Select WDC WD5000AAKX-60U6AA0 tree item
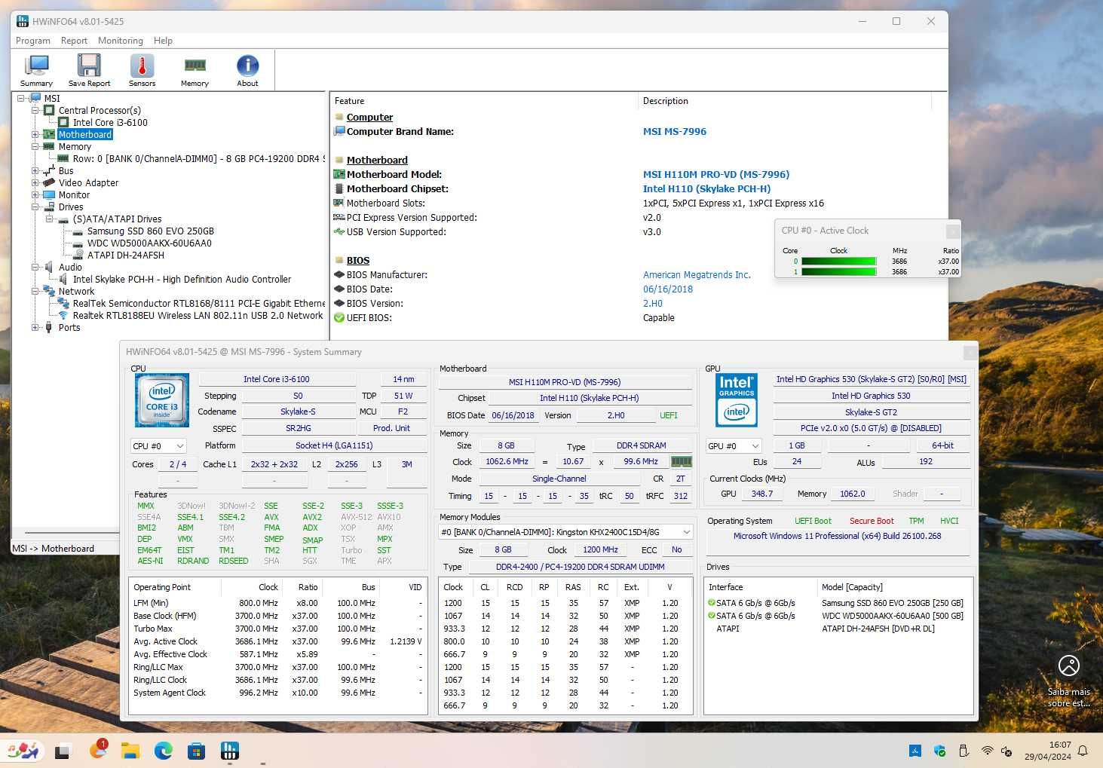The height and width of the screenshot is (768, 1103). 149,243
